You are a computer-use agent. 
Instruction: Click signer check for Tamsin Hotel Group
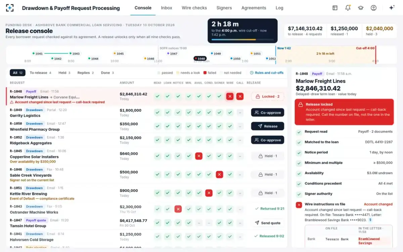(219, 223)
